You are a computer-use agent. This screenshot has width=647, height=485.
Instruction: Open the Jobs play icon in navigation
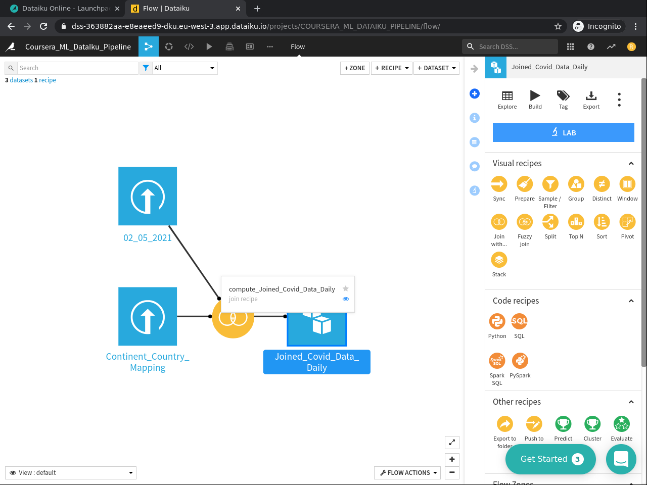pos(209,46)
